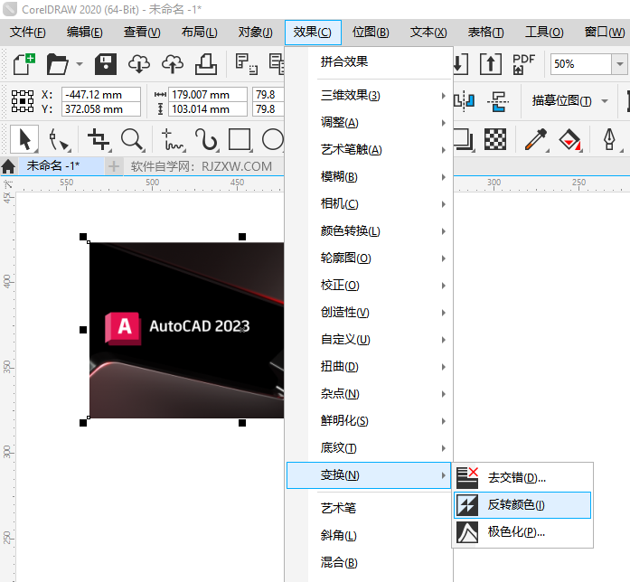Select the Color eyedropper tool

(x=536, y=140)
